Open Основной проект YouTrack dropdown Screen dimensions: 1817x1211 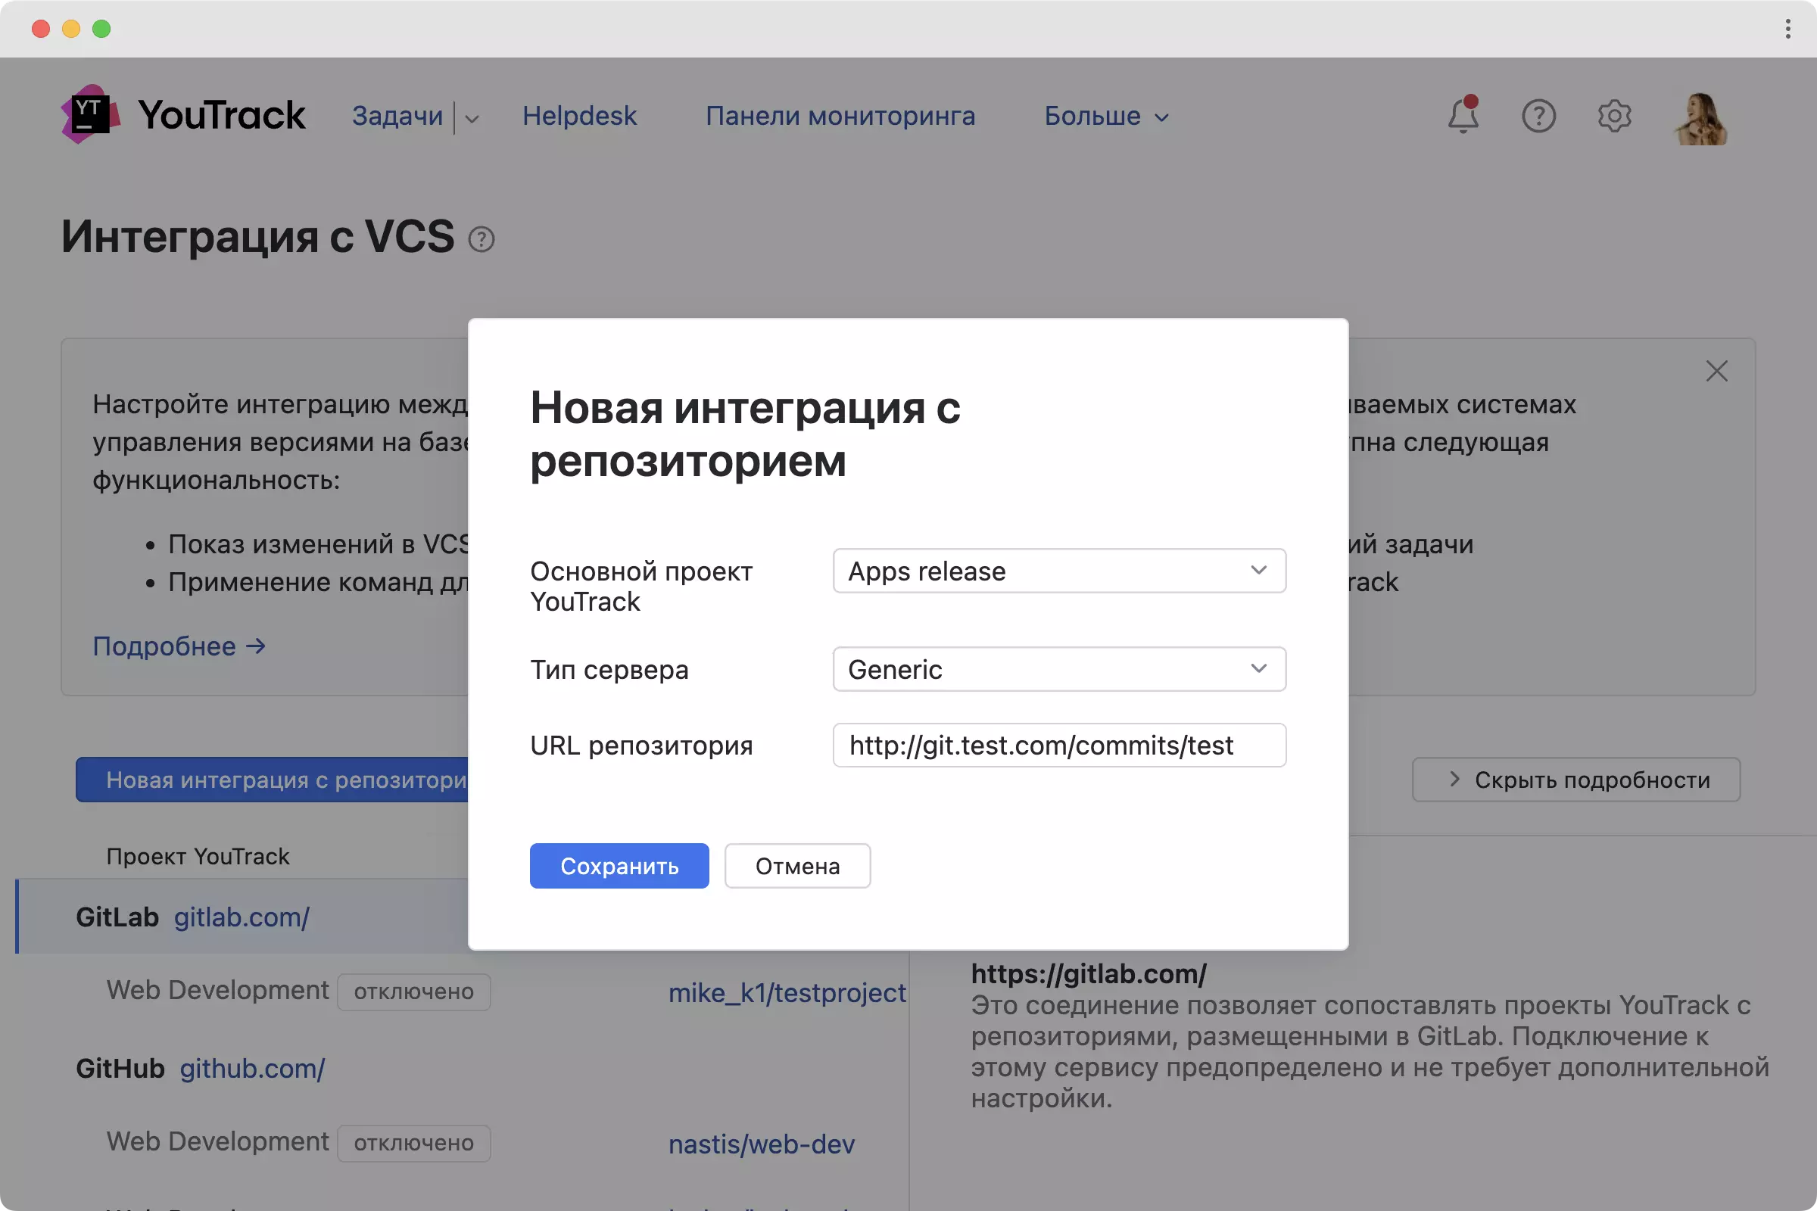coord(1058,571)
